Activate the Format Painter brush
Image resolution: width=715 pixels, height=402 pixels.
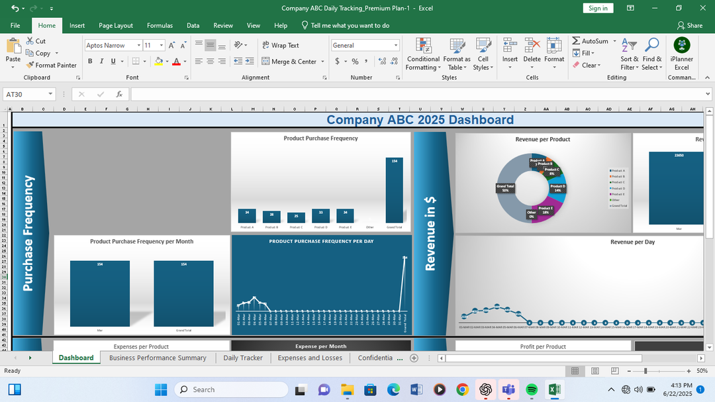tap(30, 65)
